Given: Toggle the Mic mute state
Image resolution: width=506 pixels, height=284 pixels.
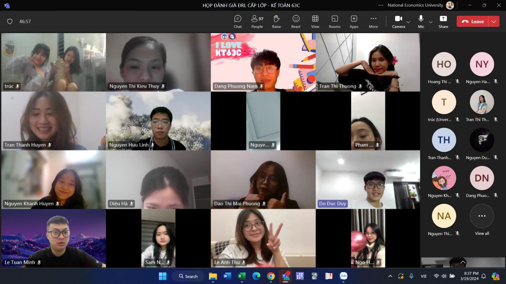Looking at the screenshot, I should pyautogui.click(x=421, y=21).
